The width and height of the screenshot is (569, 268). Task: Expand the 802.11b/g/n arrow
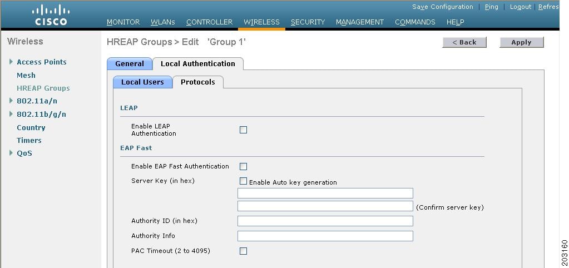coord(11,114)
